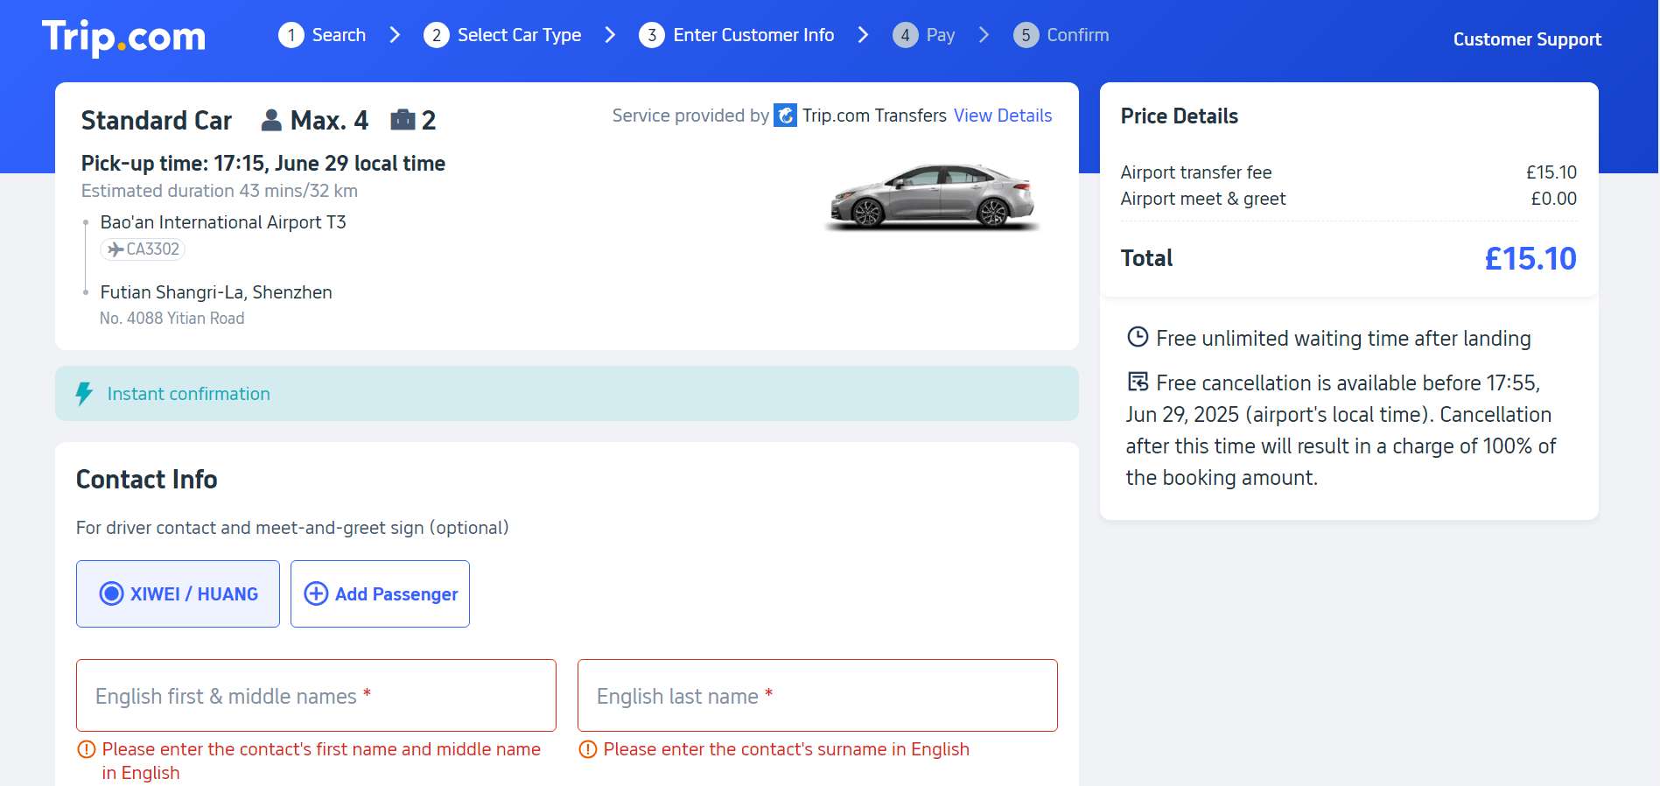Viewport: 1660px width, 786px height.
Task: Click warning icon beside surname error
Action: [588, 749]
